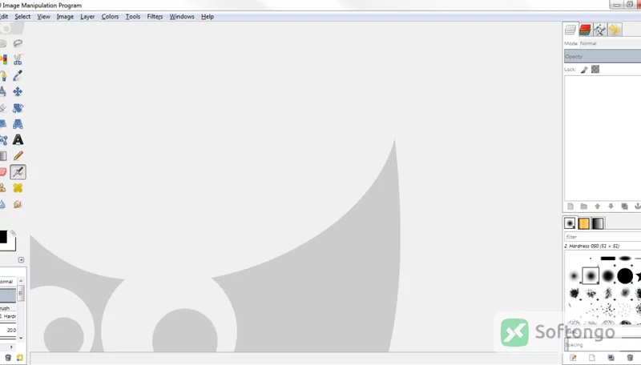This screenshot has height=365, width=641.
Task: Duplicate the current layer
Action: pos(624,207)
